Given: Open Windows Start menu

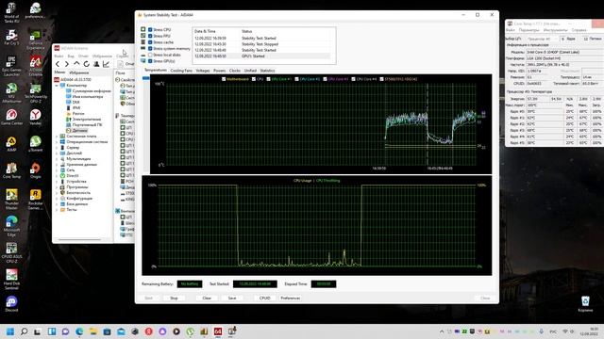Looking at the screenshot, I should click(x=10, y=331).
